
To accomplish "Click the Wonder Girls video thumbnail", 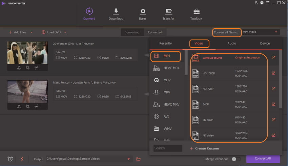I will pos(27,53).
